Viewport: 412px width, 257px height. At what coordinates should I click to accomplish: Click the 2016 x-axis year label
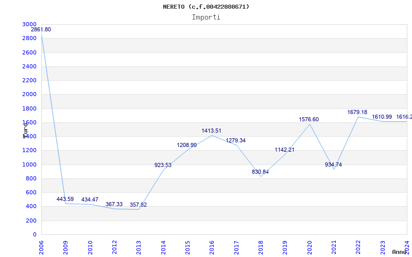[x=212, y=248]
